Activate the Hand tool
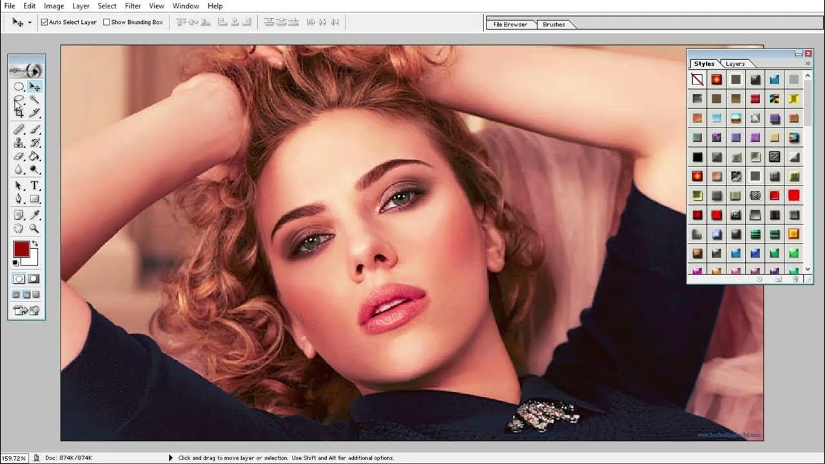 point(19,229)
